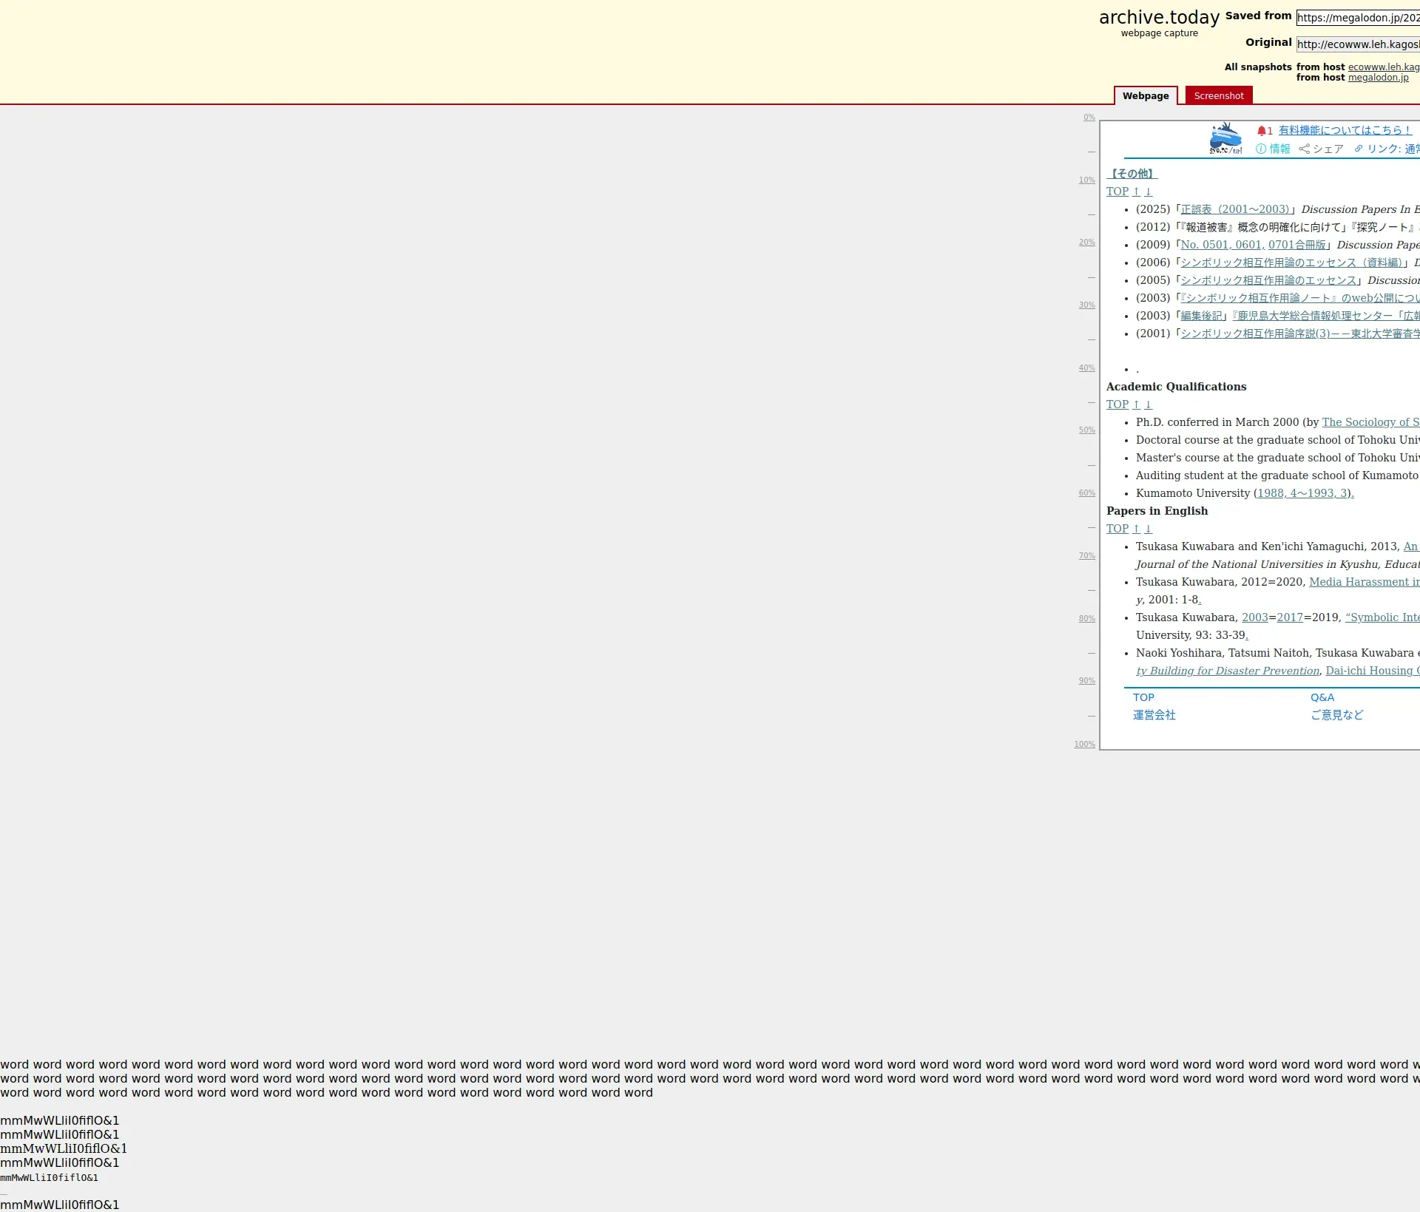Open the megalodon.jp host snapshots link
The width and height of the screenshot is (1420, 1212).
click(x=1378, y=78)
